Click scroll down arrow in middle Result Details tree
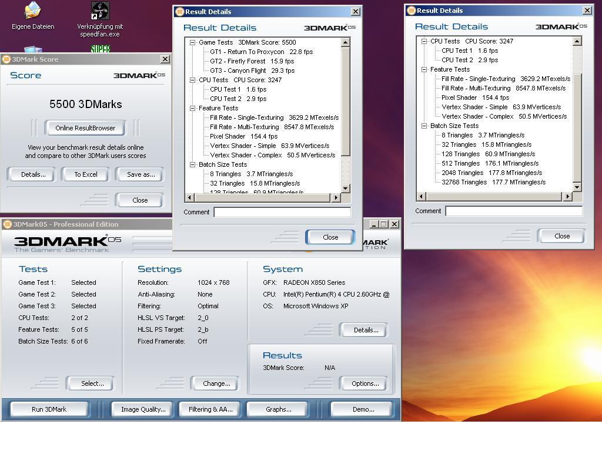 coord(346,189)
